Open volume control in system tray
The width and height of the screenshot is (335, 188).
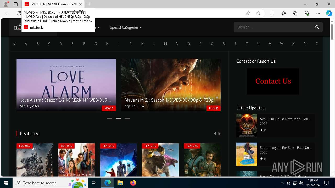click(x=301, y=183)
